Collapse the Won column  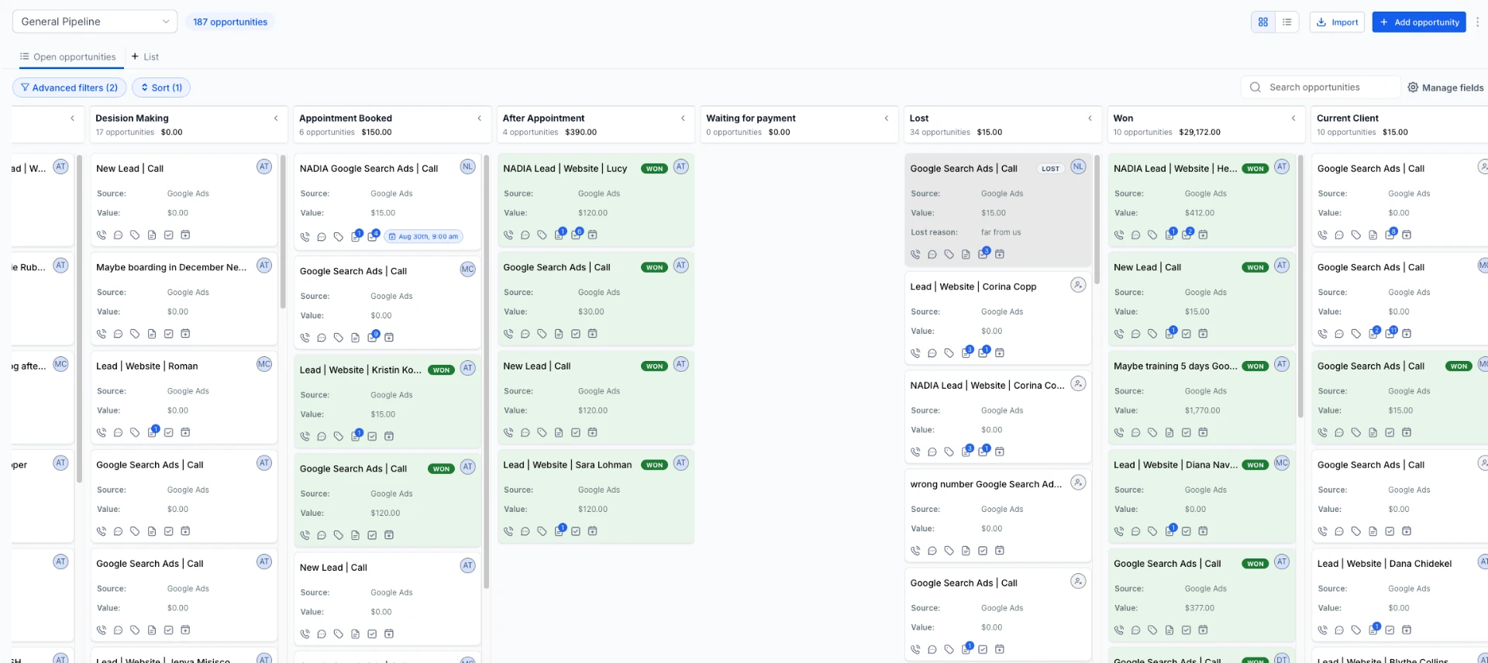pyautogui.click(x=1293, y=119)
